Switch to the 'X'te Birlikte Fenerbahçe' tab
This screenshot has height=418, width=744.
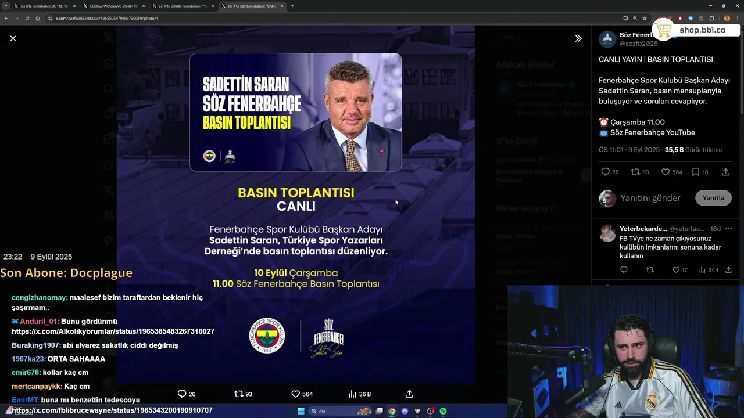183,6
